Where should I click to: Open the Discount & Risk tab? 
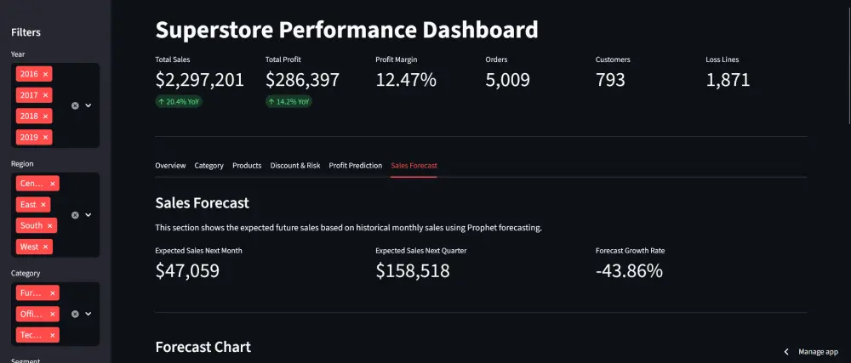(x=295, y=166)
